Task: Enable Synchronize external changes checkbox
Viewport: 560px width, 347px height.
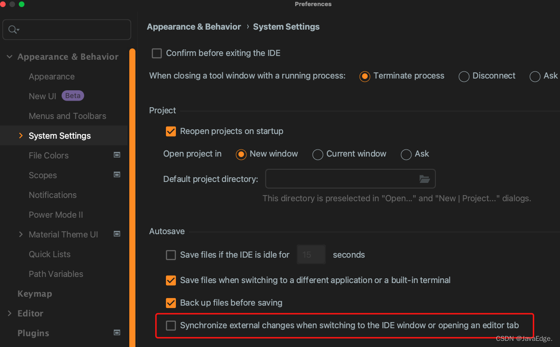Action: click(x=171, y=325)
